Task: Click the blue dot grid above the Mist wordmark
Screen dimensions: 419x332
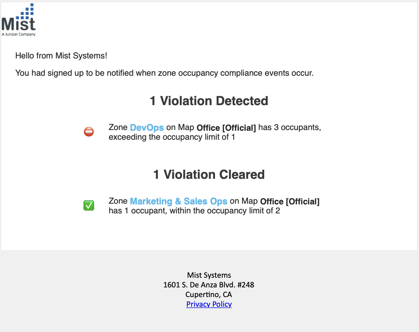Action: point(27,11)
